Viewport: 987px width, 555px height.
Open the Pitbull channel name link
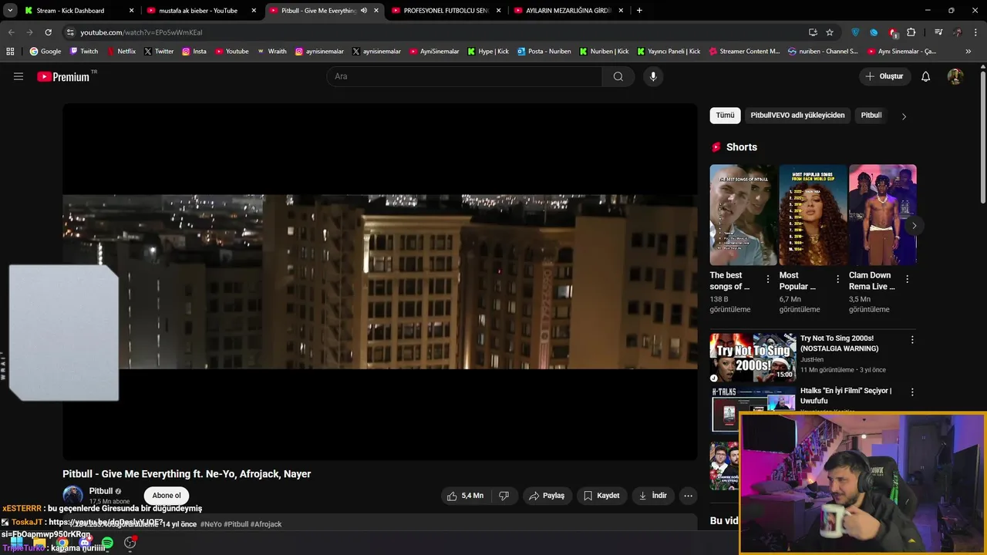coord(101,491)
